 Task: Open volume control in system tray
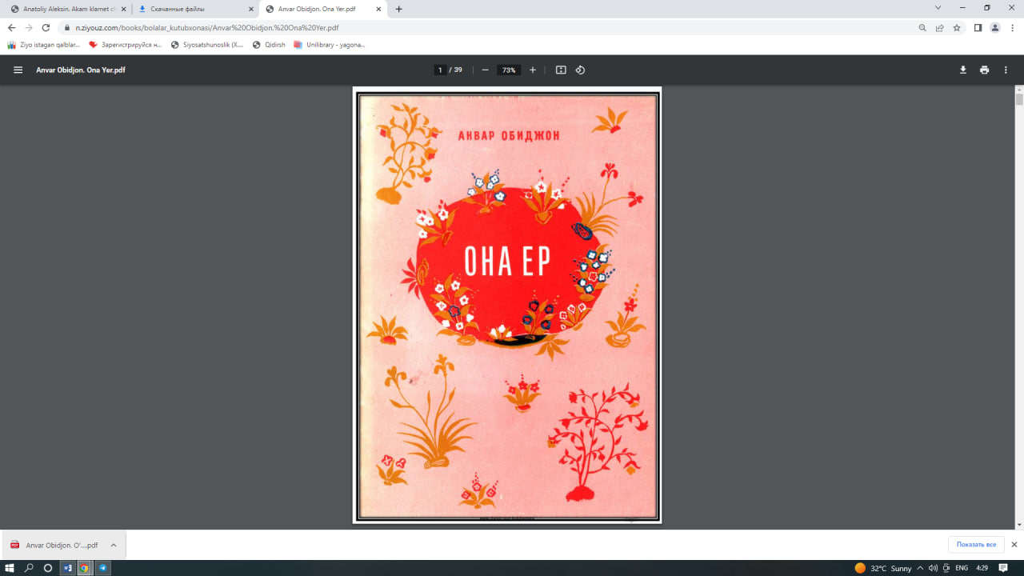933,568
